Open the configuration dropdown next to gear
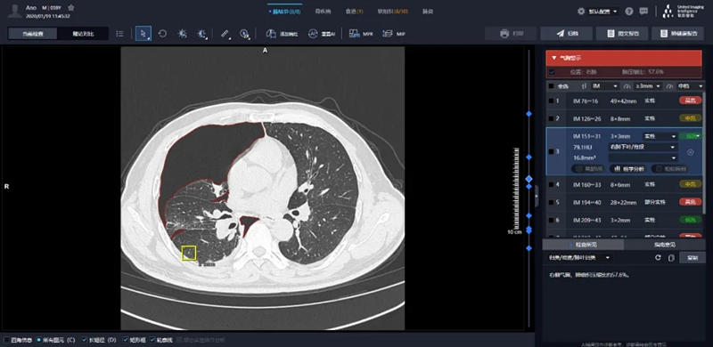 [x=603, y=12]
